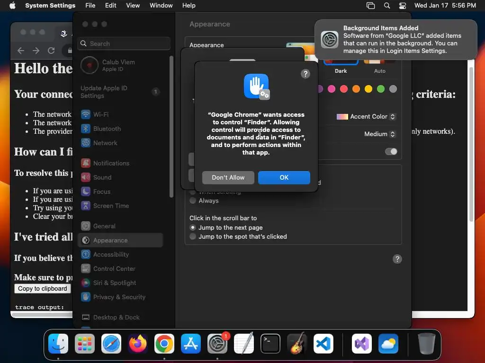The image size is (485, 363).
Task: Open the App Store from the Dock
Action: click(191, 344)
